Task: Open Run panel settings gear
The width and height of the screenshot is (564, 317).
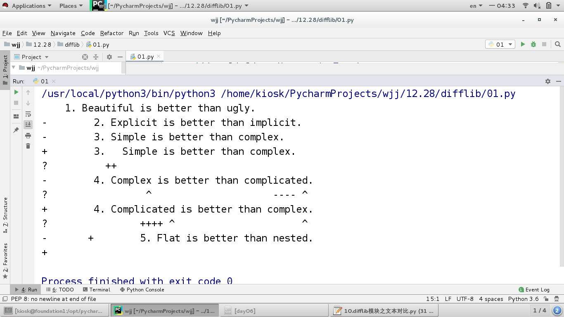Action: 548,81
